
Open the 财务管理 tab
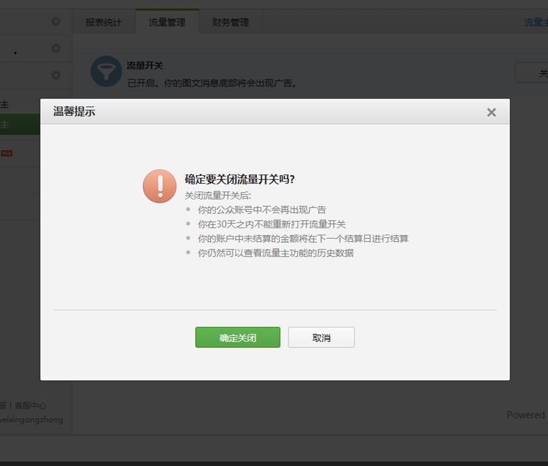click(230, 22)
